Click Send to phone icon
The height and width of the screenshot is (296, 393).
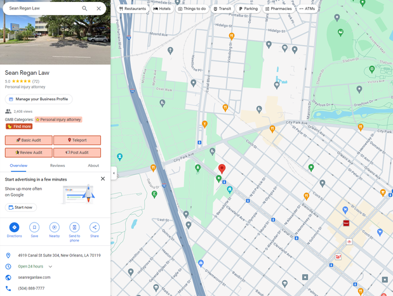tap(74, 228)
